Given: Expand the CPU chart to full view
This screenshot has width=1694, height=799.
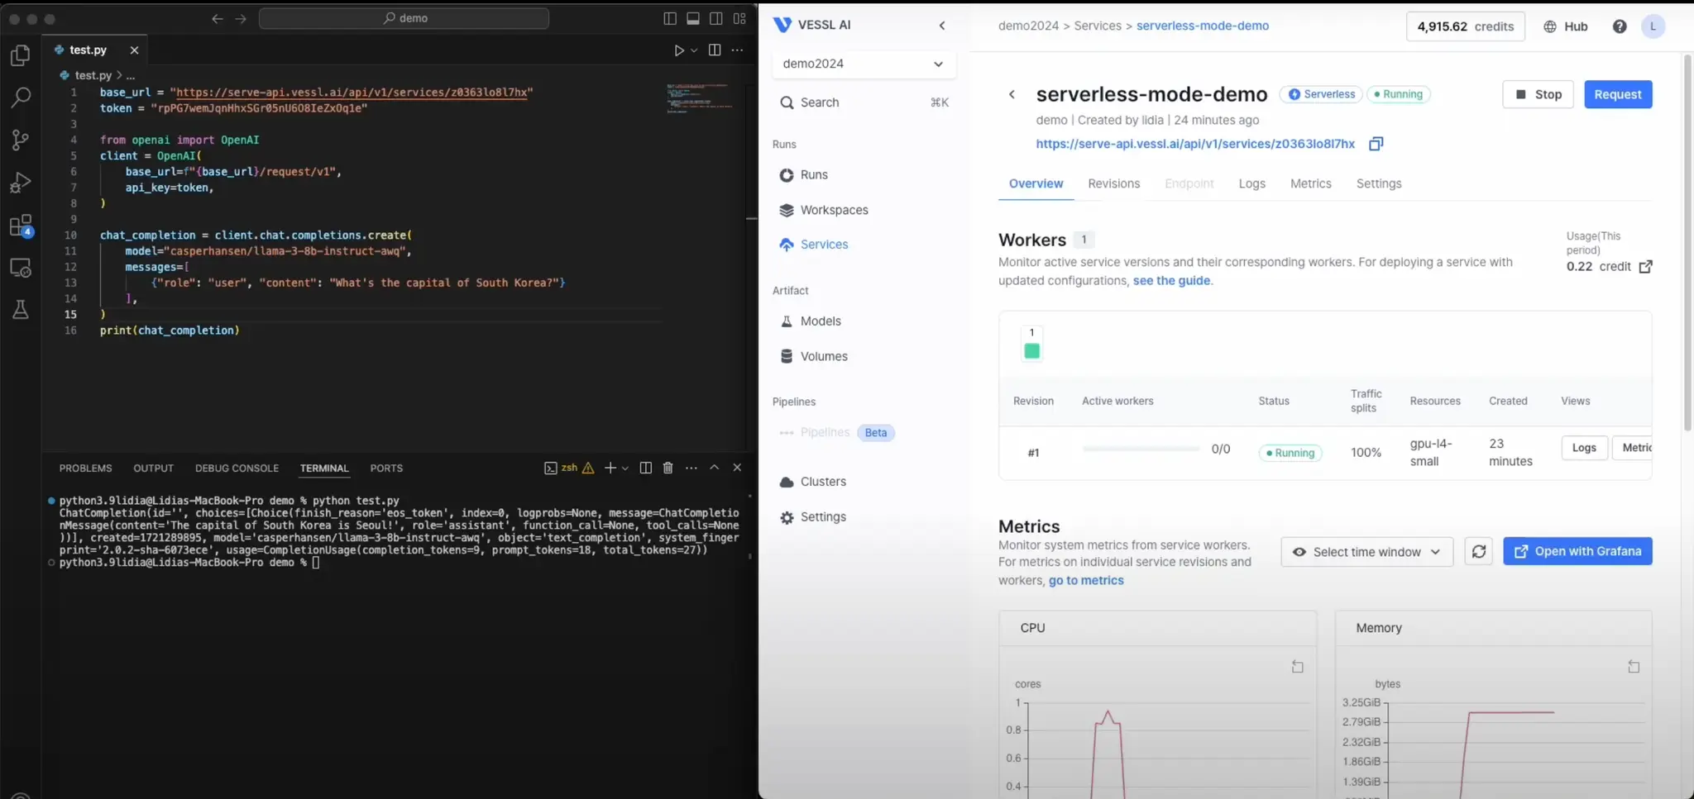Looking at the screenshot, I should 1298,667.
